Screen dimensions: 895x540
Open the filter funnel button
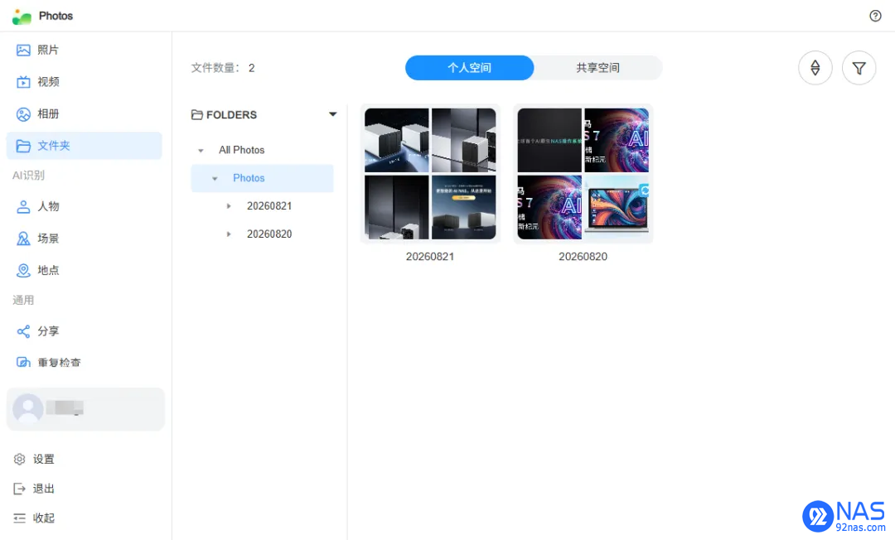click(859, 68)
